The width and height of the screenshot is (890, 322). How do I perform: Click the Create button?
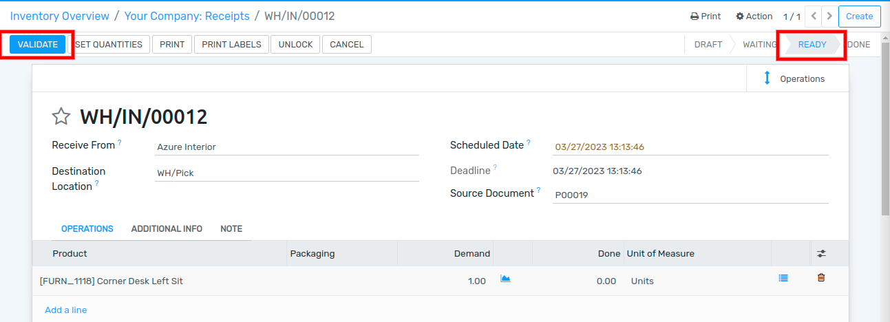860,16
